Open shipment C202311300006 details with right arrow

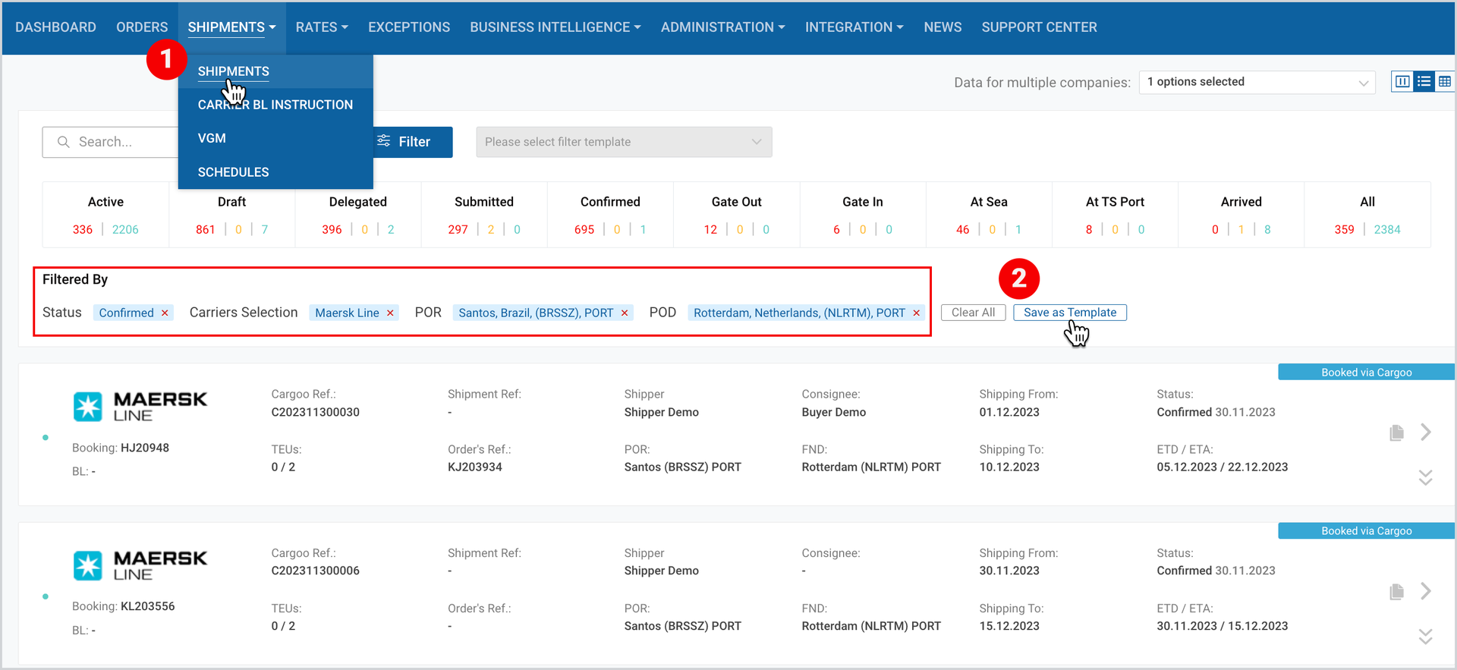coord(1426,591)
